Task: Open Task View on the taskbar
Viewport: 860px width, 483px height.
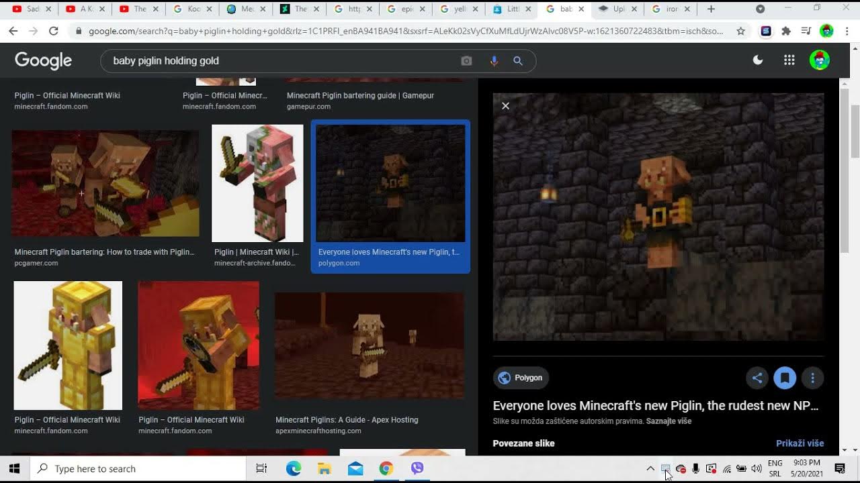Action: (x=261, y=468)
